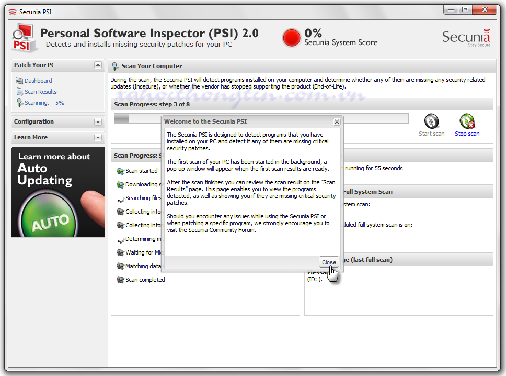The image size is (506, 376).
Task: Click the Waiting for Microsoft step icon
Action: click(120, 252)
